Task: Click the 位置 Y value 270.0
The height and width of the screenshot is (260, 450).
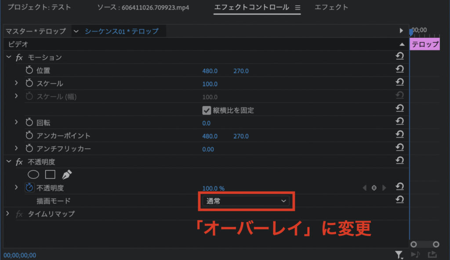Action: 241,71
